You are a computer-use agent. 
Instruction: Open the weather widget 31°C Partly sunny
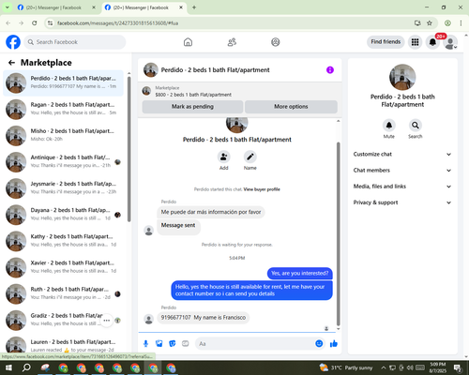[x=346, y=367]
